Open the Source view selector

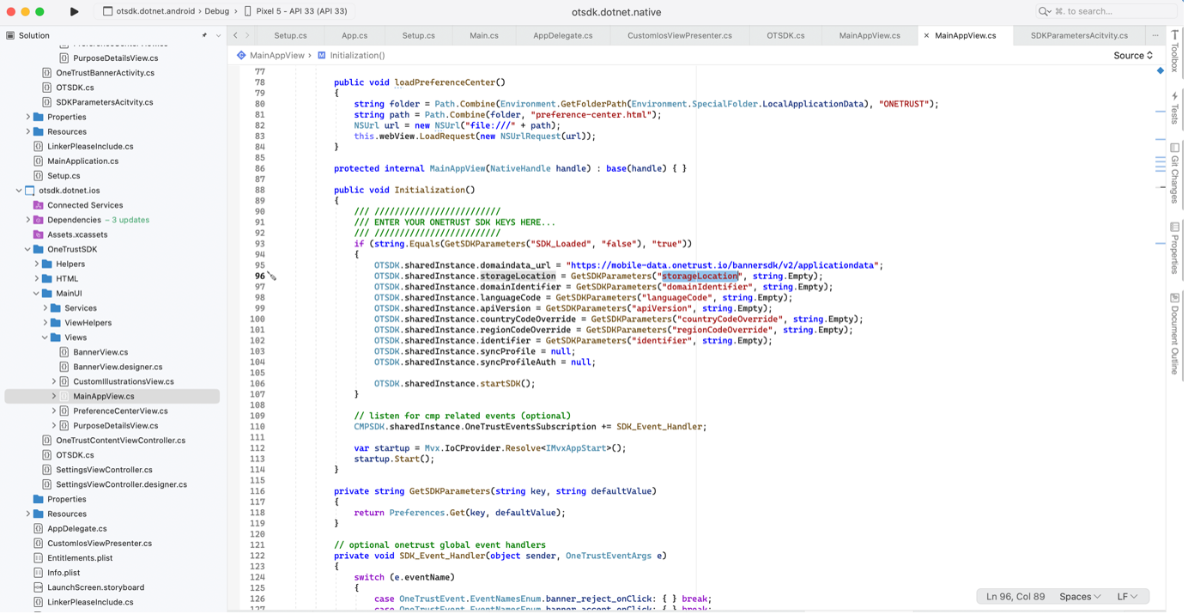coord(1132,55)
